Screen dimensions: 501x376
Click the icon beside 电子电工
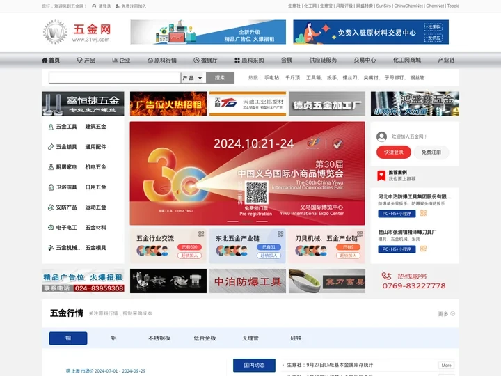click(x=51, y=227)
